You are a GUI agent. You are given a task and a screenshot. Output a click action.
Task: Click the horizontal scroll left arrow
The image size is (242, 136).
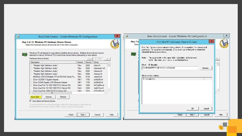coord(31,93)
